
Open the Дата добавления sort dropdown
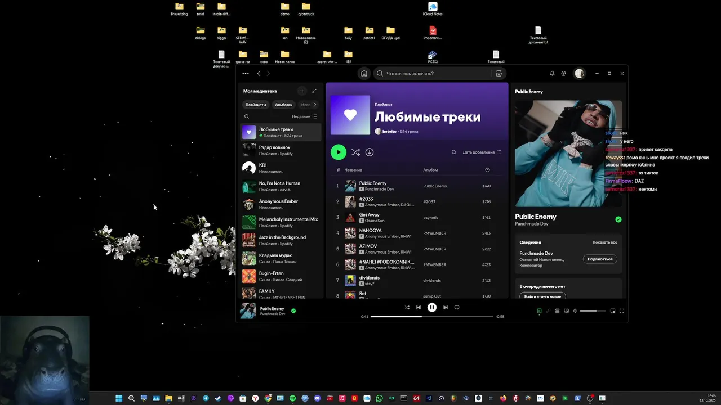tap(482, 152)
